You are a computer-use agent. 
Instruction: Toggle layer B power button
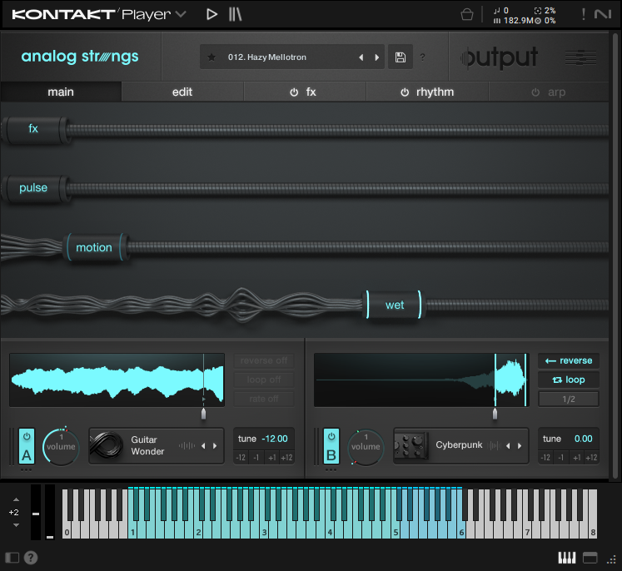(x=331, y=437)
